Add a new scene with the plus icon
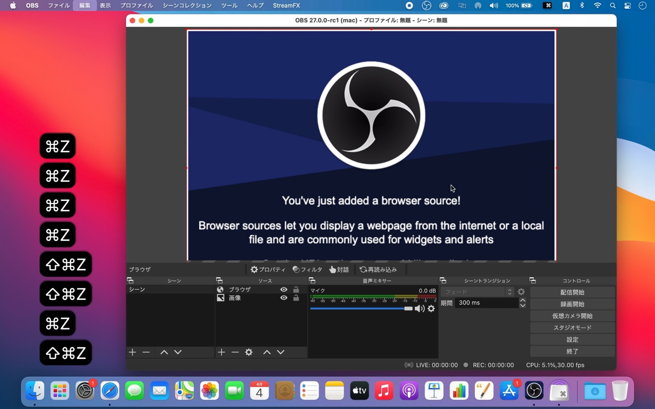 coord(132,352)
